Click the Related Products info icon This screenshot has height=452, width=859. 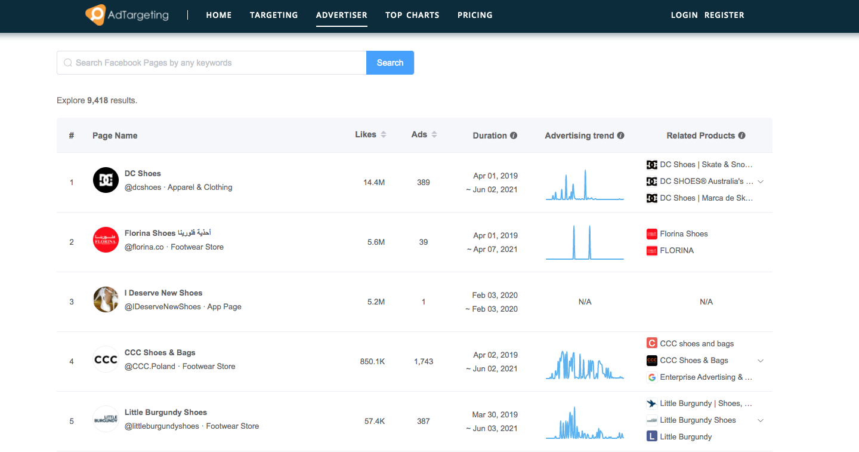pyautogui.click(x=741, y=136)
